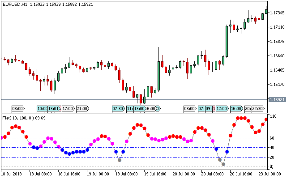Viewport: 291px width, 179px height.
Task: Click the 18 Jul 2018 date label
Action: point(12,174)
